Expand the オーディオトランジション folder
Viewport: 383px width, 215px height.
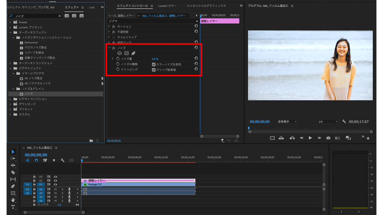10,63
